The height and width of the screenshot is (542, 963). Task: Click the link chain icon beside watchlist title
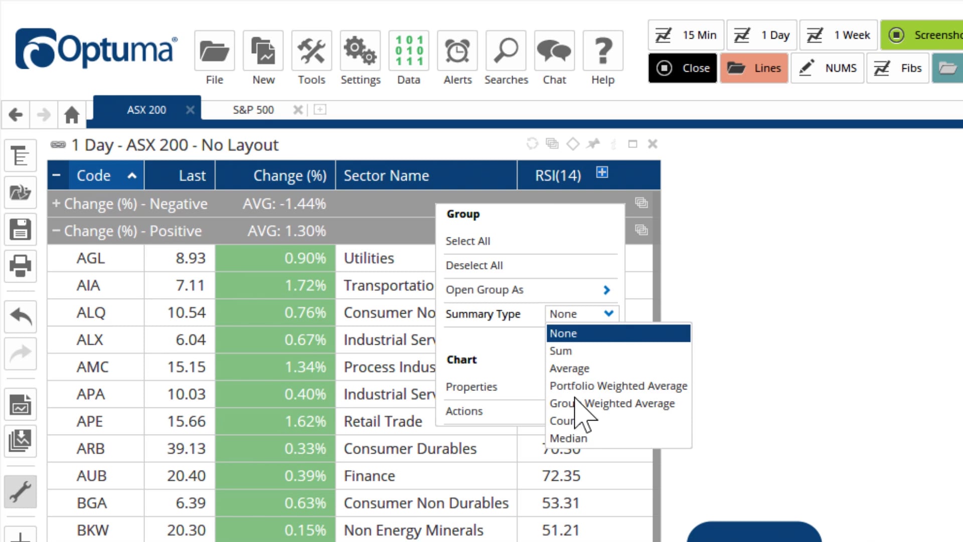(x=58, y=145)
